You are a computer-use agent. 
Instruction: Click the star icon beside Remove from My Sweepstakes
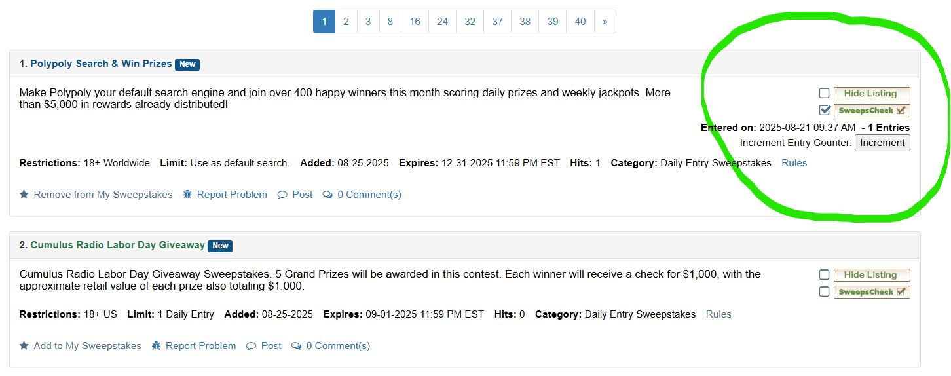click(24, 195)
